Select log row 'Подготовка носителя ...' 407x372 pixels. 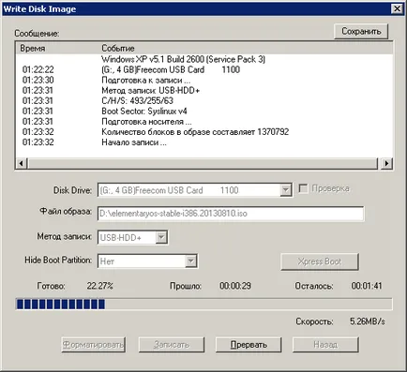coord(204,121)
